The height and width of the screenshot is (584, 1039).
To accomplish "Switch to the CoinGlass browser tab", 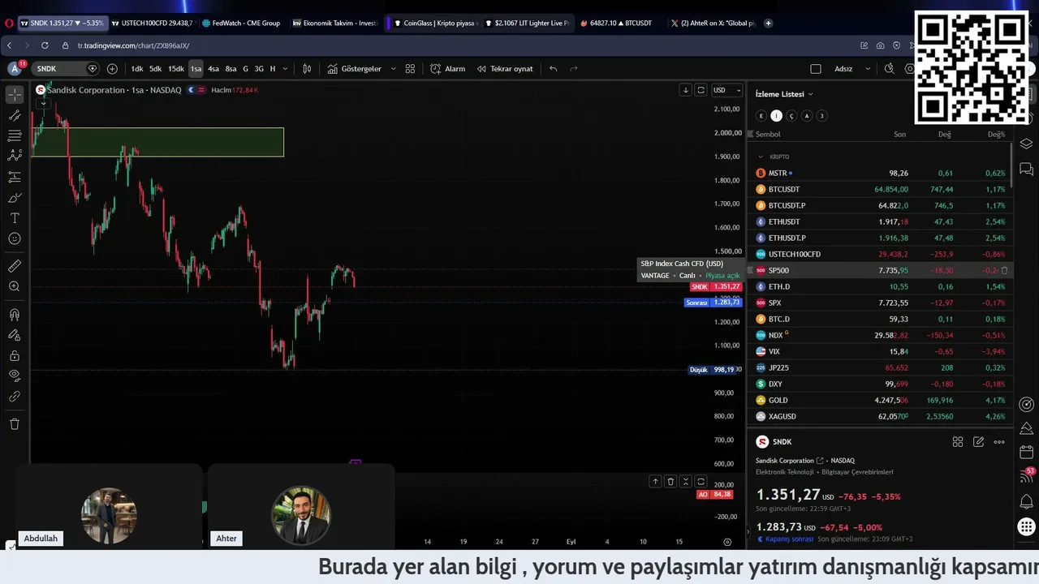I will 436,24.
